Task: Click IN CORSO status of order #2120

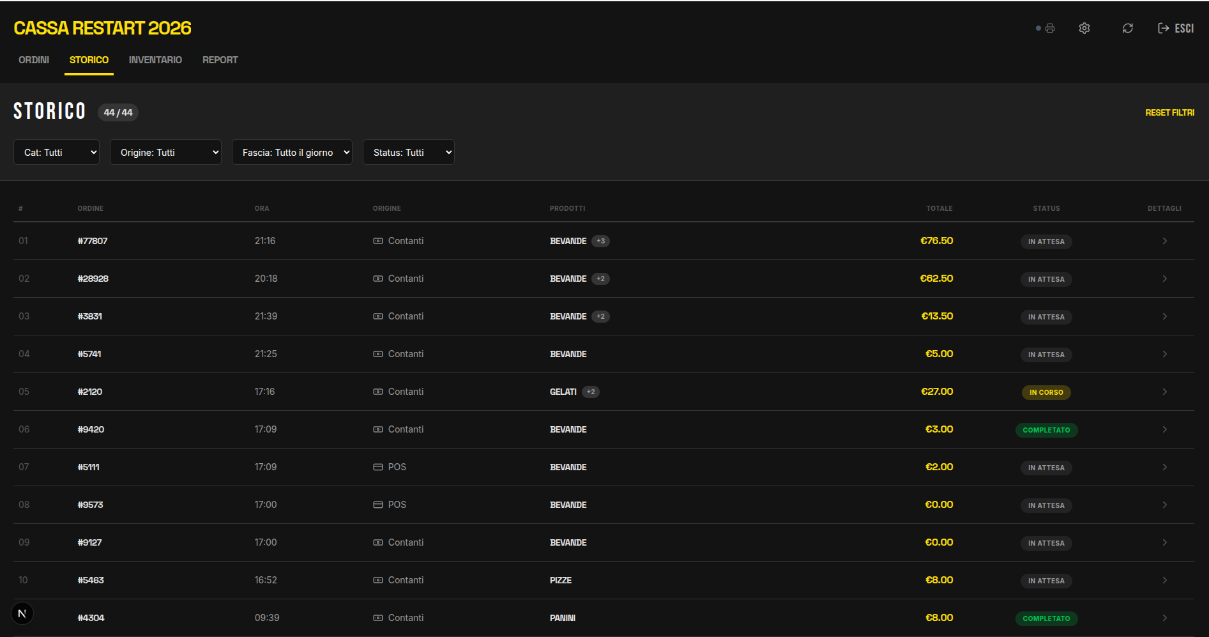Action: coord(1046,392)
